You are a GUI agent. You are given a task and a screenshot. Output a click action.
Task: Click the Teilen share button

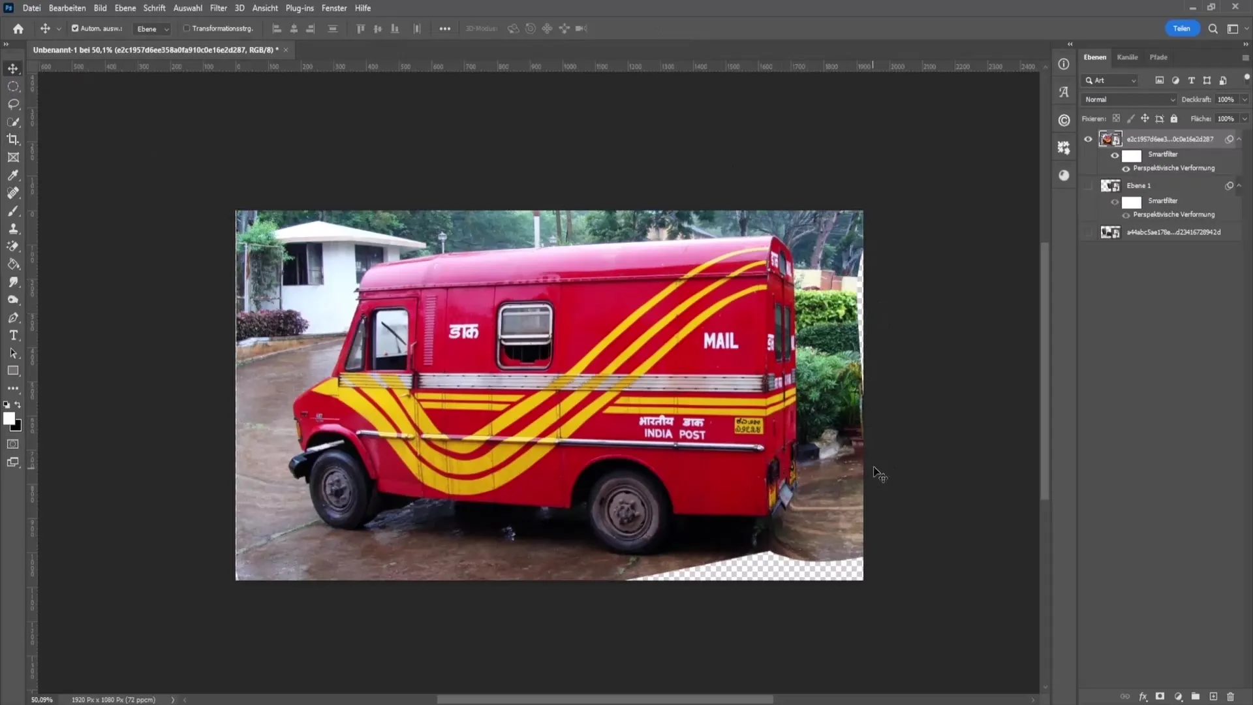coord(1182,29)
